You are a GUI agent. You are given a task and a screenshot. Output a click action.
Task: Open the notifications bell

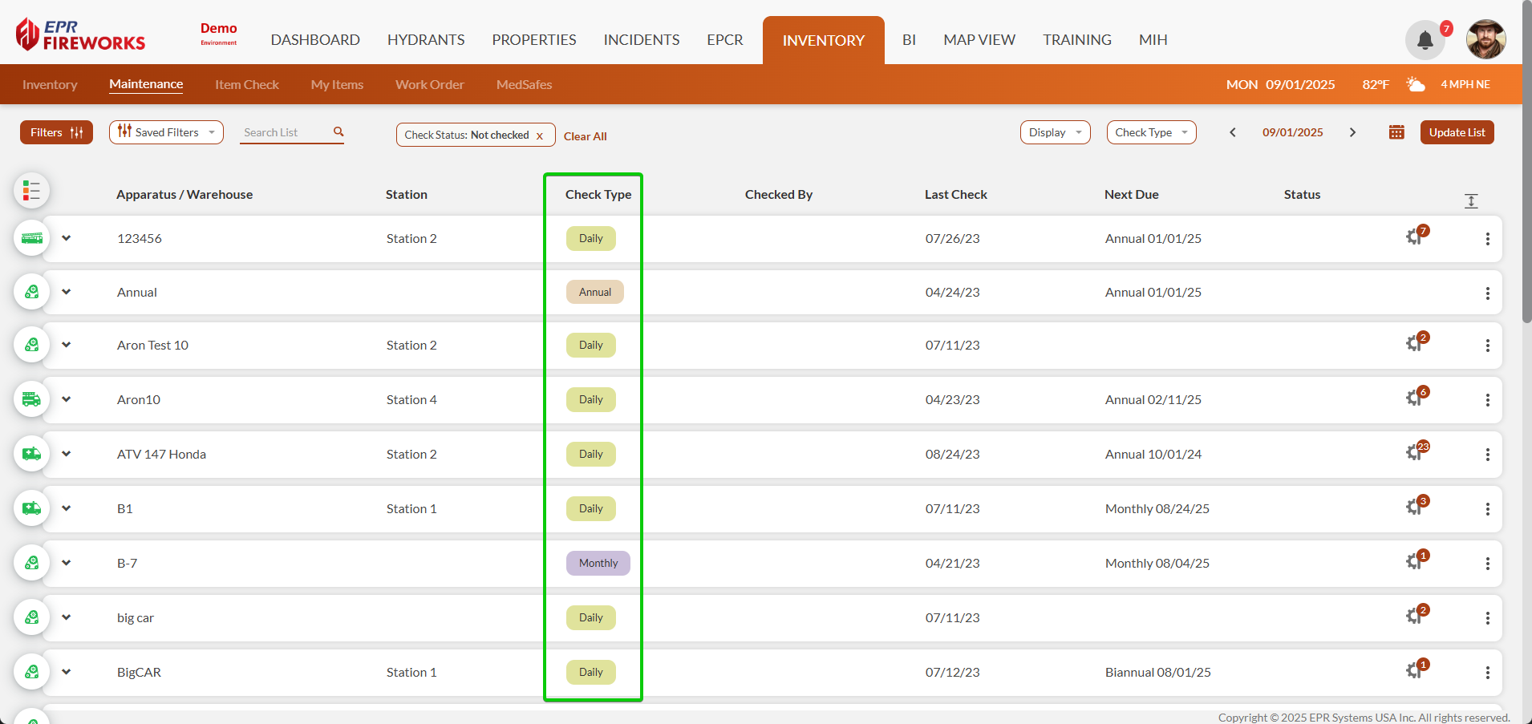[1425, 40]
